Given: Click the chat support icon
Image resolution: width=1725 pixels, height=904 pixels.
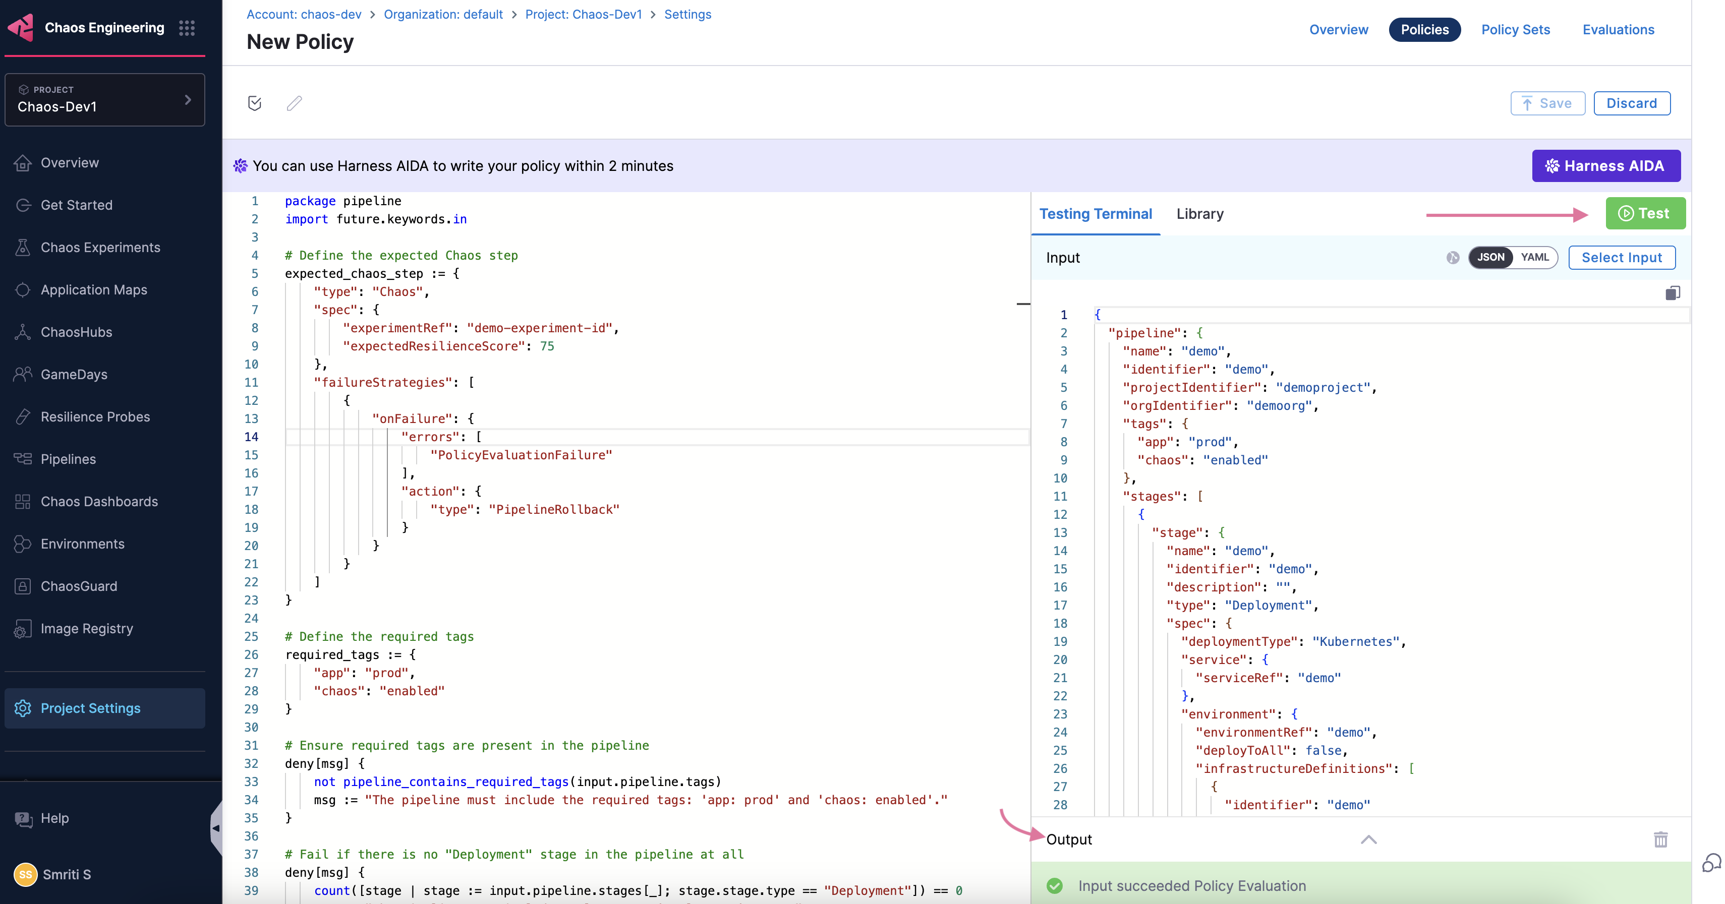Looking at the screenshot, I should 1711,863.
